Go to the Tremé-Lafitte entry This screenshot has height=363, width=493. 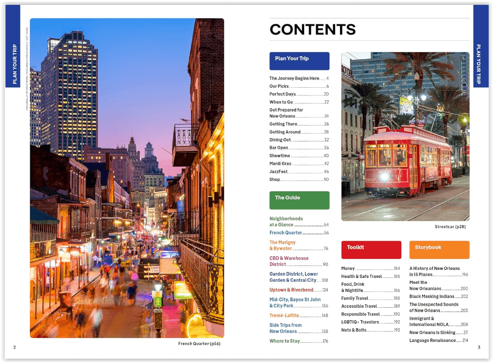pos(299,315)
